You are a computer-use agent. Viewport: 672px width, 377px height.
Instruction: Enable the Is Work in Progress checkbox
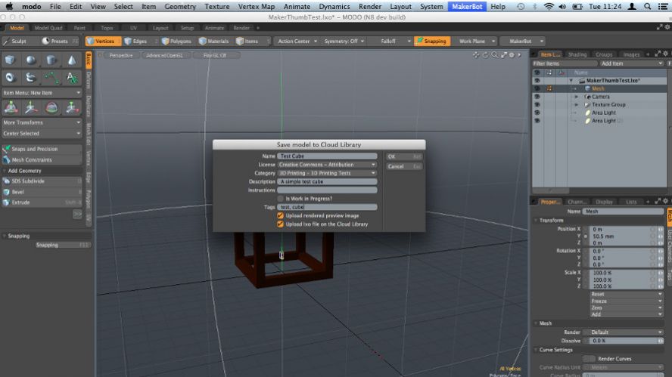click(x=280, y=199)
